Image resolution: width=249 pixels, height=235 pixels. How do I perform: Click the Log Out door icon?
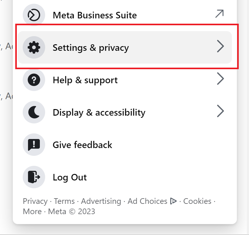pos(34,177)
